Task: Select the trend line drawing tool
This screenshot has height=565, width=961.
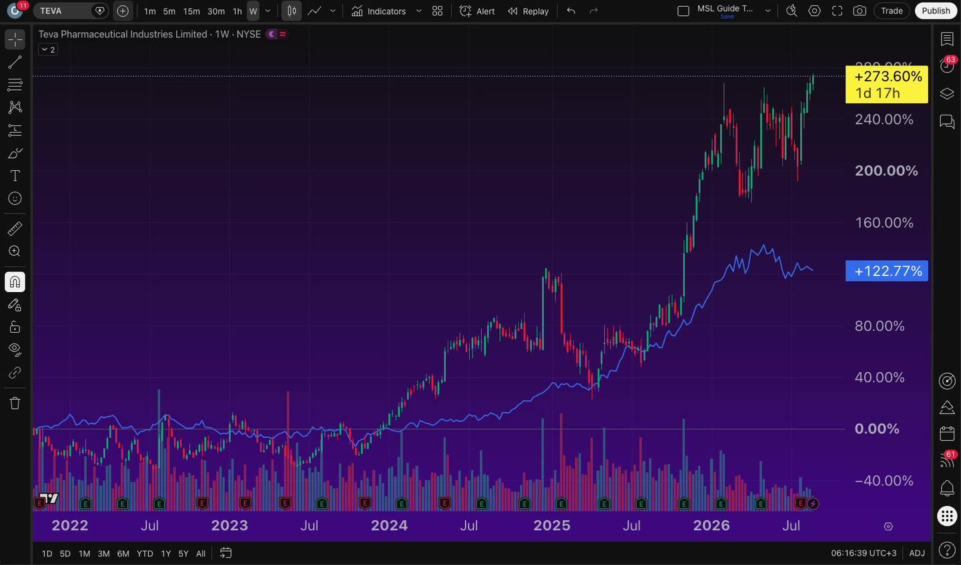Action: coord(15,63)
